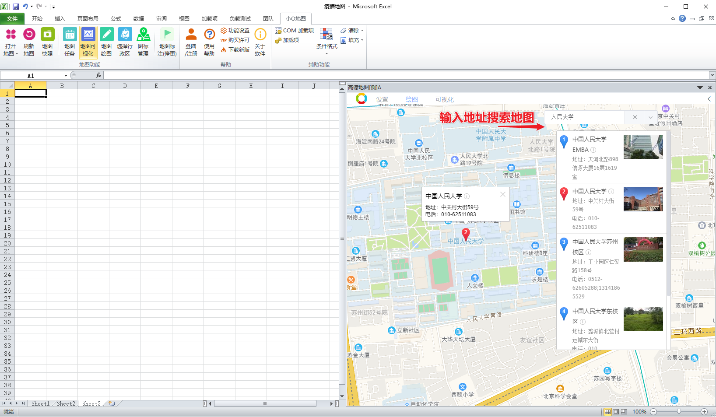
Task: Click the insert new worksheet icon
Action: [112, 403]
